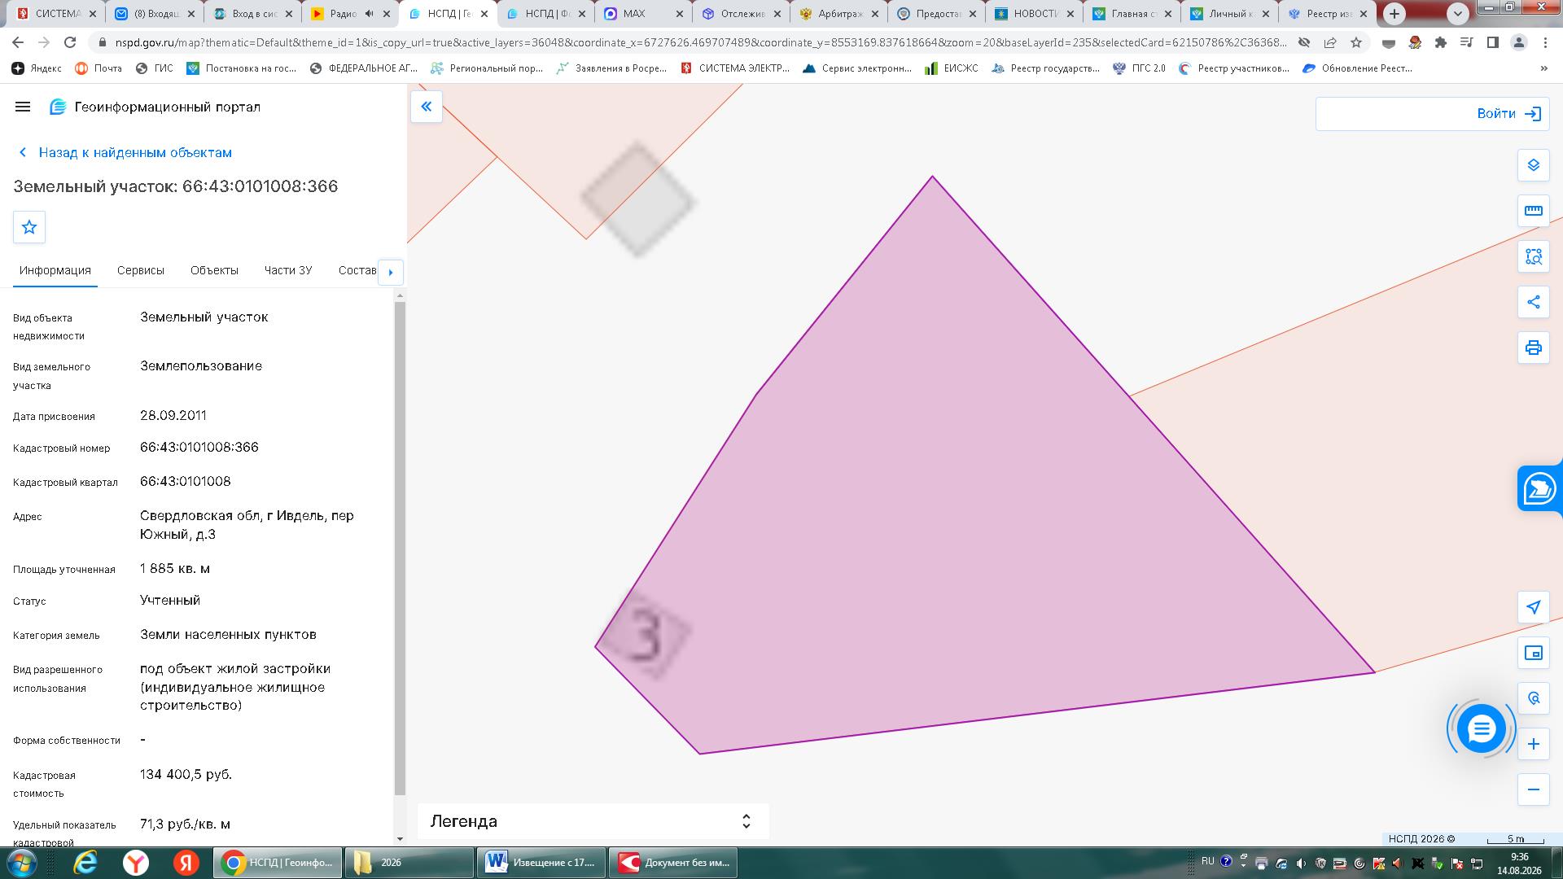Show more tabs with the right arrow
Screen dimensions: 1563x879
point(391,272)
